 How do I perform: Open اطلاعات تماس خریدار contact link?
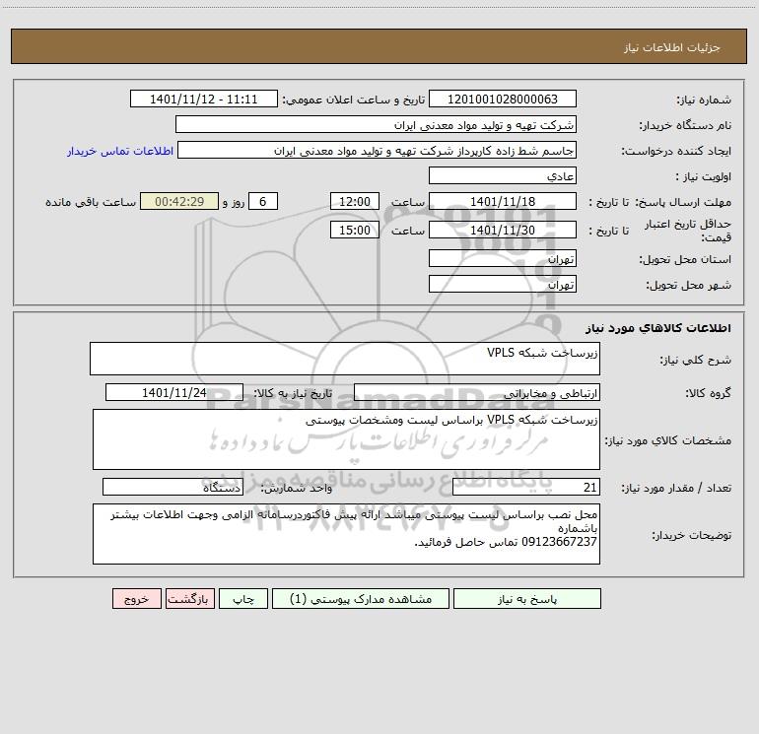[120, 151]
